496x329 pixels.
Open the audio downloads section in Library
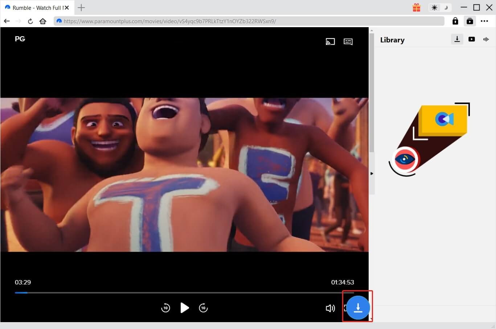(486, 39)
